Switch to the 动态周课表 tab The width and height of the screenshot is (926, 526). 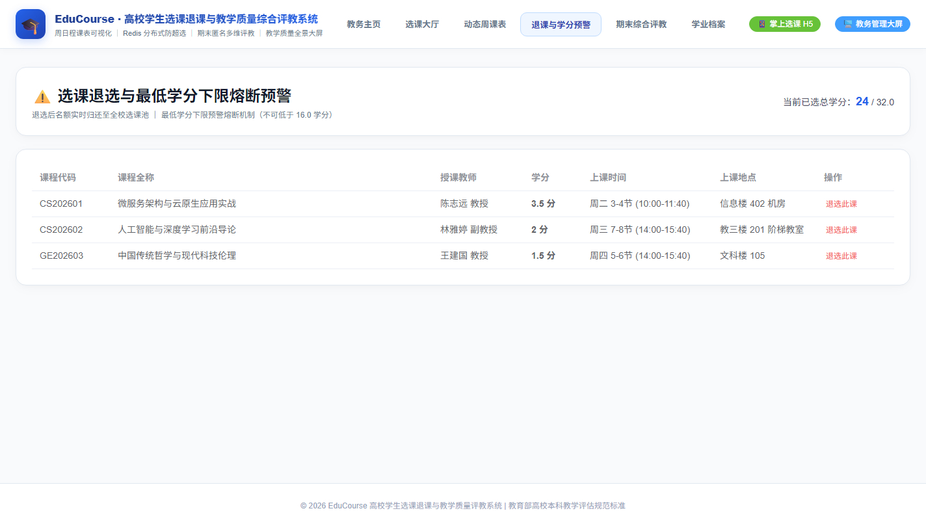click(484, 24)
